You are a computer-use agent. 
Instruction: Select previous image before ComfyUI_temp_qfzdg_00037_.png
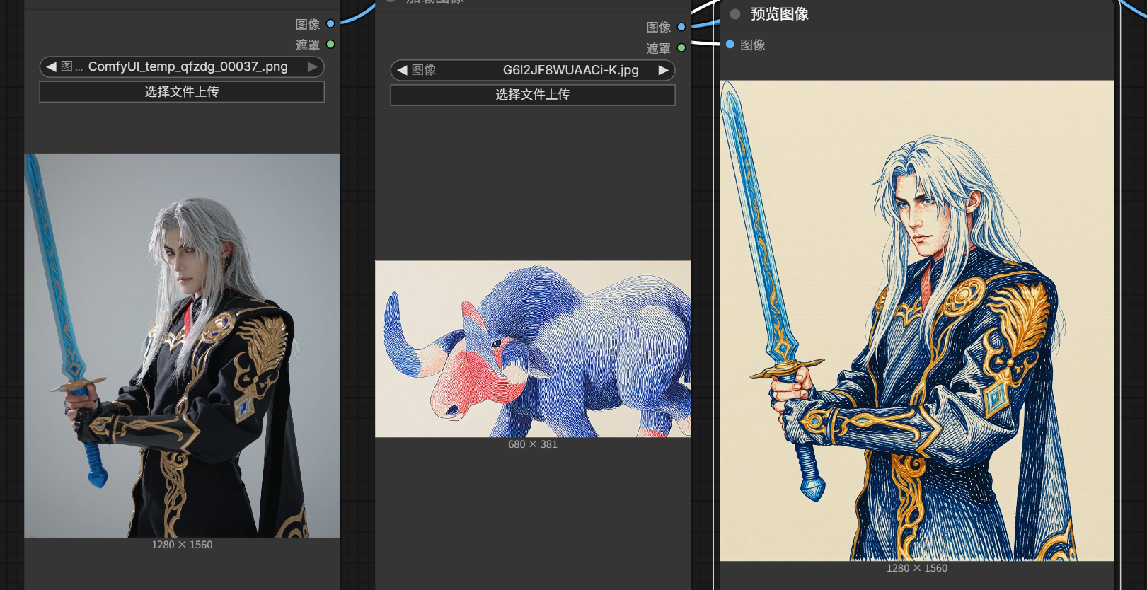click(51, 67)
